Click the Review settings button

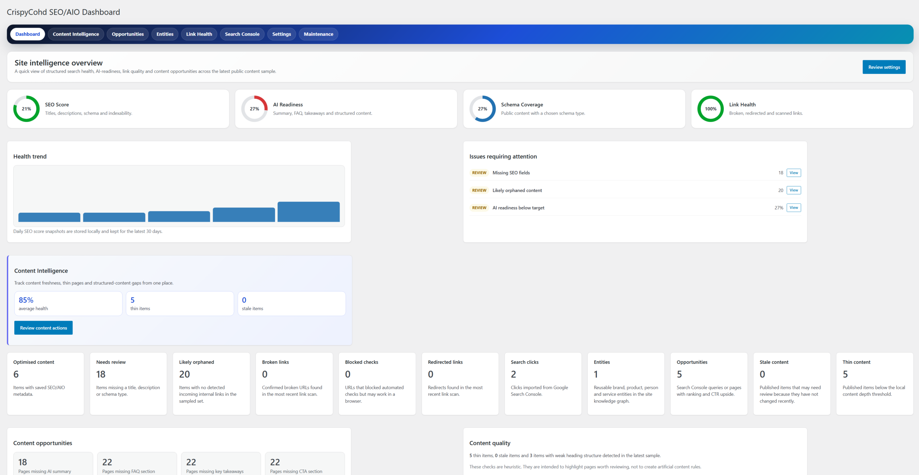pyautogui.click(x=884, y=67)
